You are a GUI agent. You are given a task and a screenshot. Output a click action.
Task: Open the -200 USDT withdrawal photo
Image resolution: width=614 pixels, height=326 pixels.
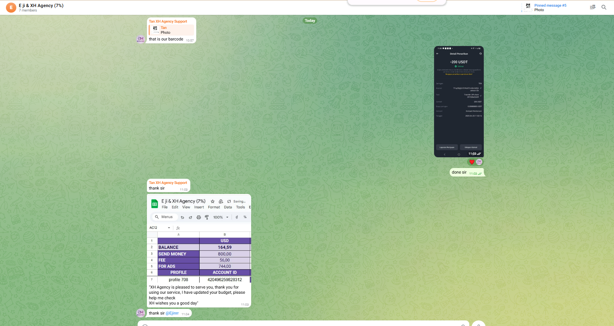[x=459, y=101]
